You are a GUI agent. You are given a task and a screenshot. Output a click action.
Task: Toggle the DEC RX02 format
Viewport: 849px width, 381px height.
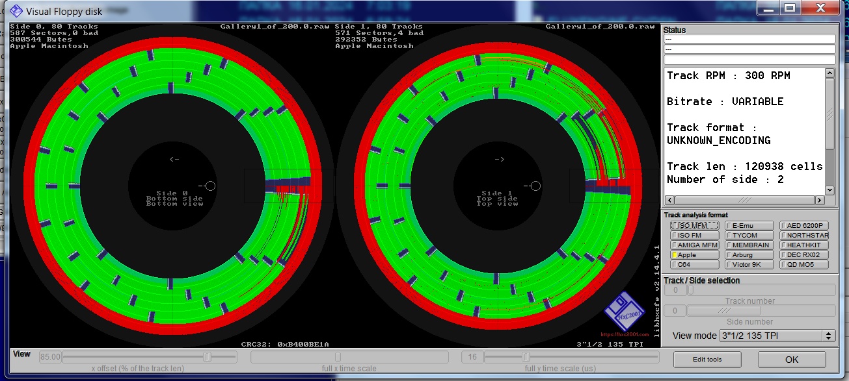[x=804, y=255]
